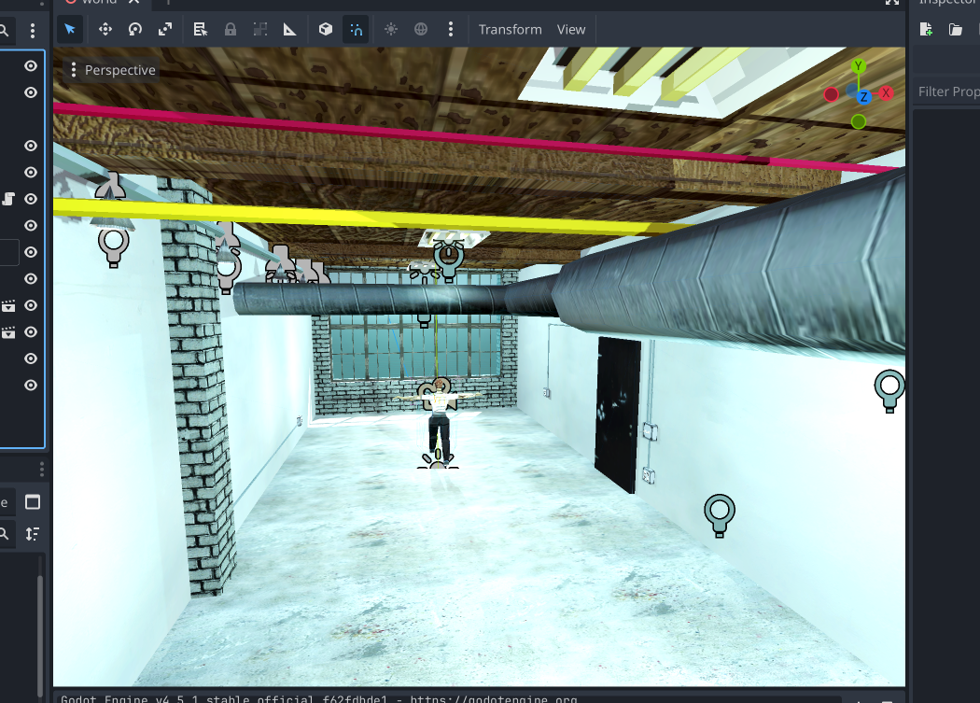Focus the Filter Properties search field
This screenshot has width=980, height=703.
pos(947,91)
